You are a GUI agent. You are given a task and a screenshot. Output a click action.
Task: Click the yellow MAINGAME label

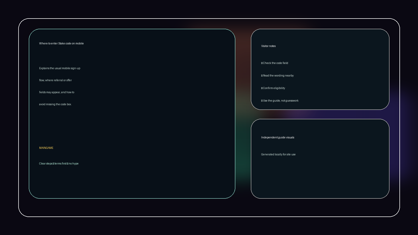coord(46,148)
